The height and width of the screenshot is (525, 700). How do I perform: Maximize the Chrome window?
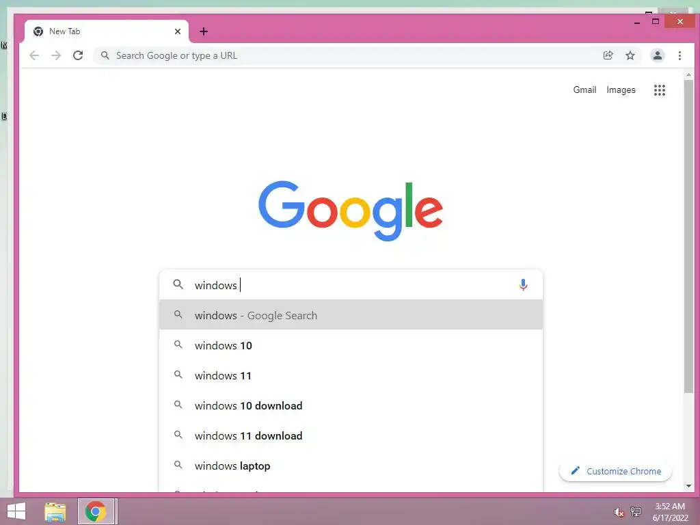(x=656, y=21)
